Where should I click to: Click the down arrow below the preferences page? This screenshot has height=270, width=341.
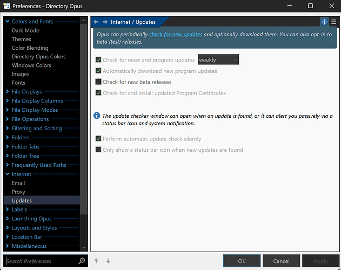pyautogui.click(x=108, y=261)
